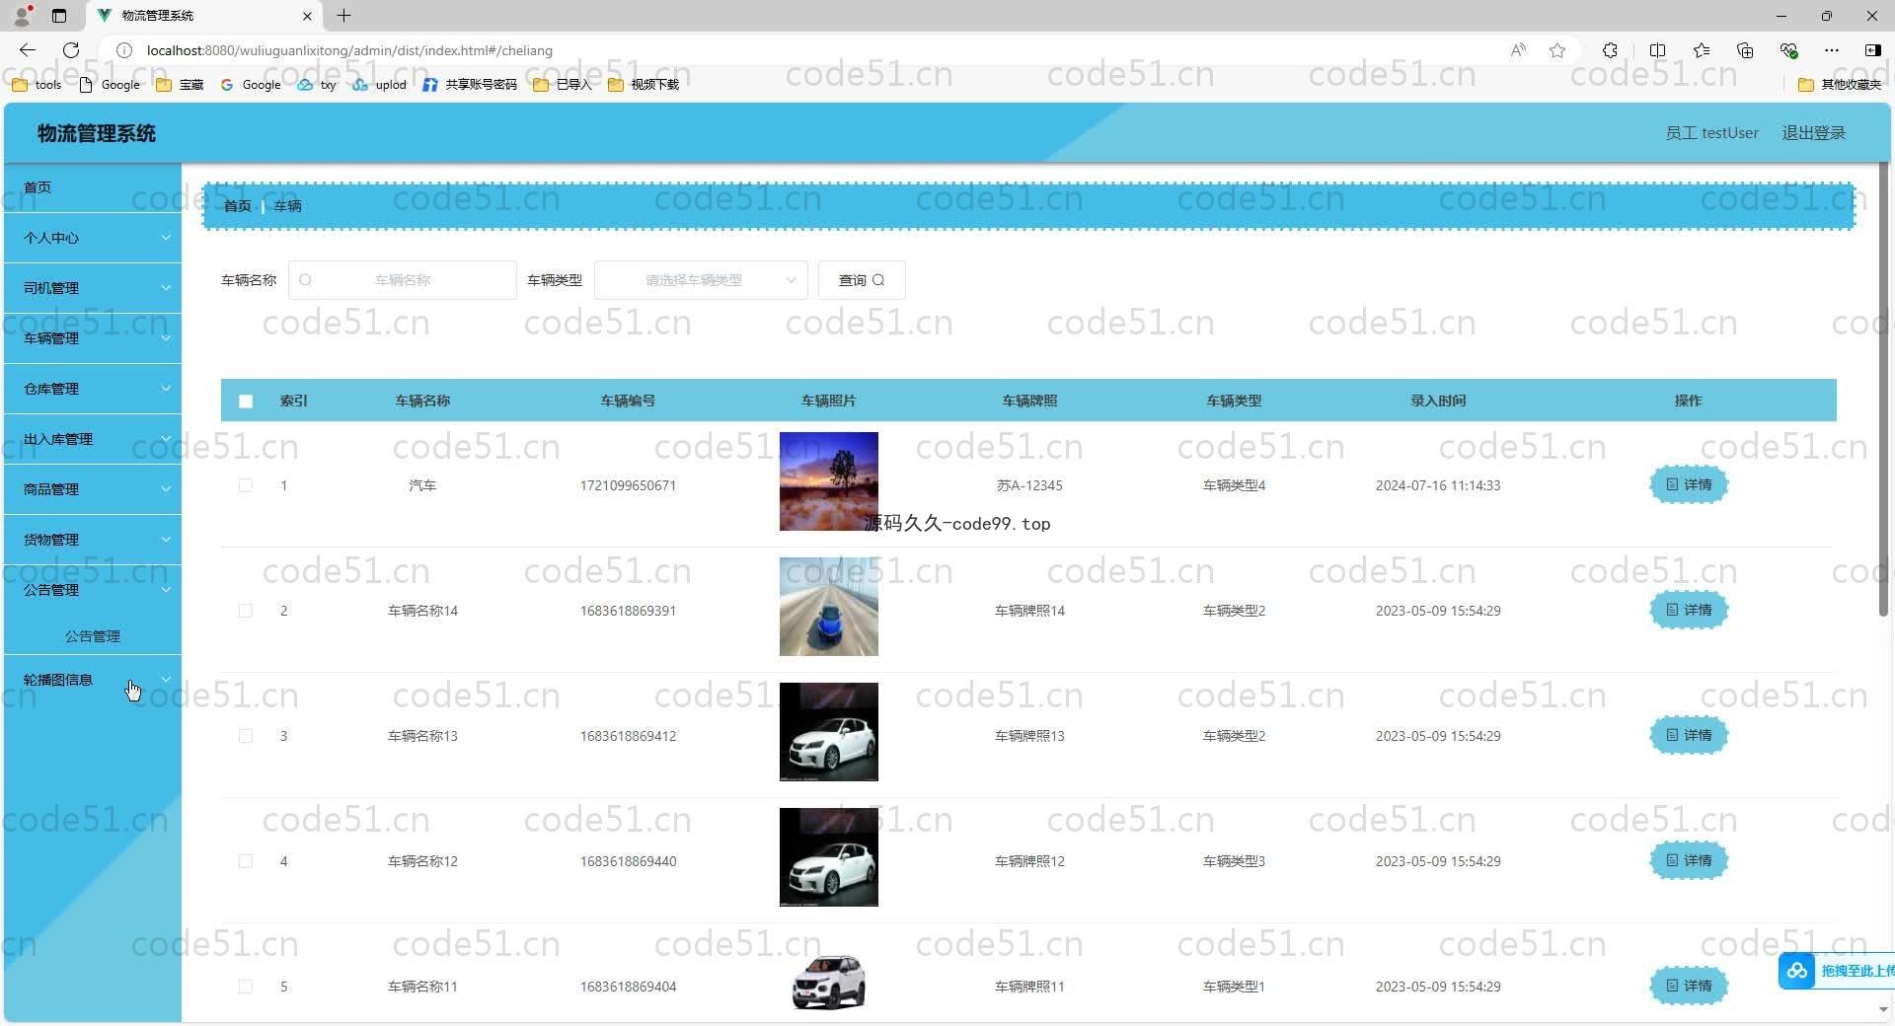Image resolution: width=1895 pixels, height=1026 pixels.
Task: Click the 车辆名称 search input field
Action: click(x=403, y=280)
